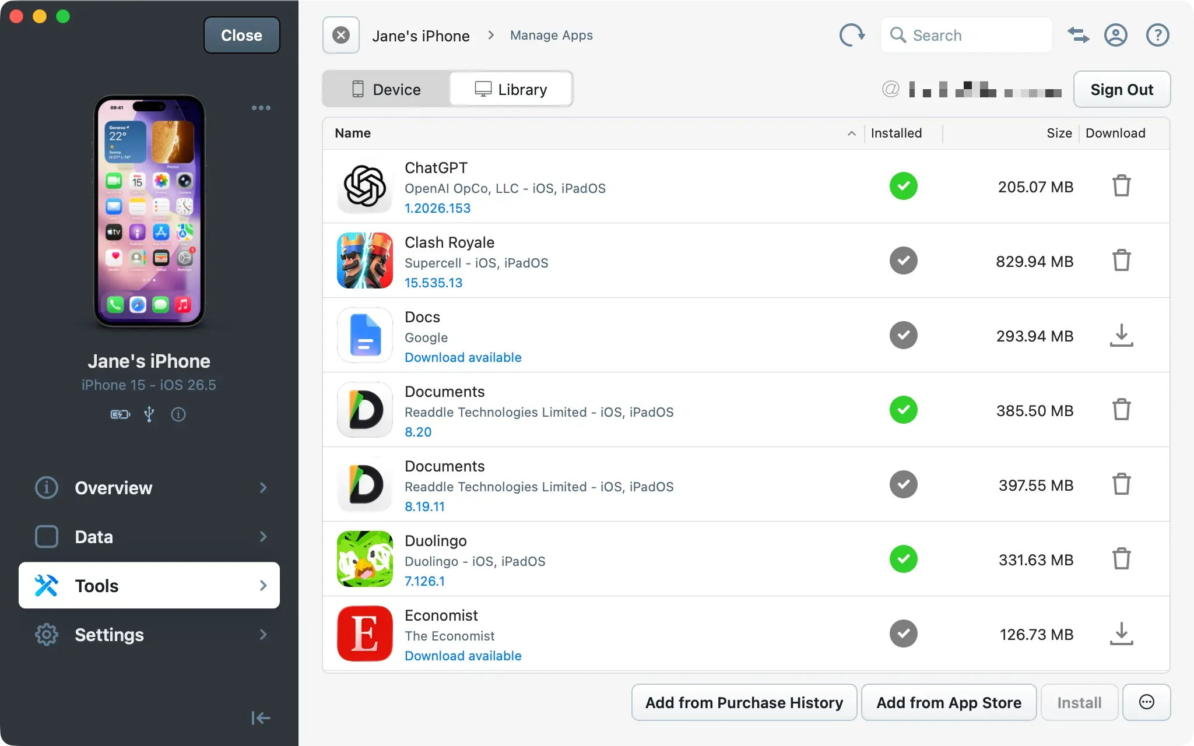
Task: Click the ChatGPT app icon
Action: [x=365, y=186]
